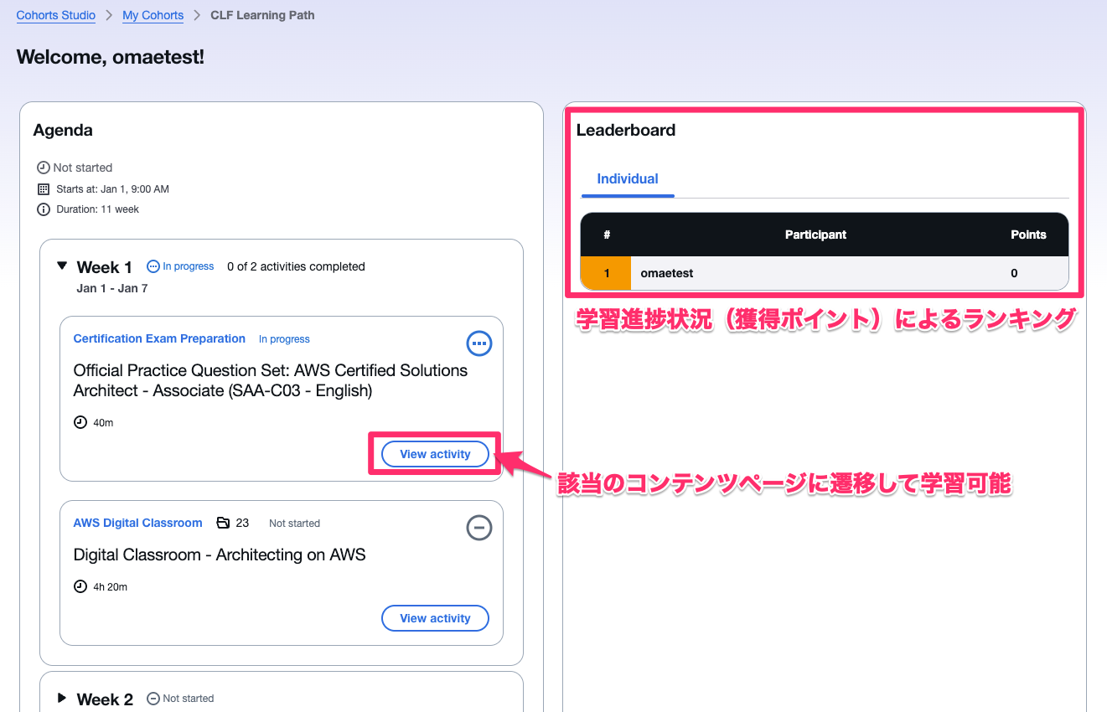Click the AWS Digital Classroom label

[x=137, y=523]
